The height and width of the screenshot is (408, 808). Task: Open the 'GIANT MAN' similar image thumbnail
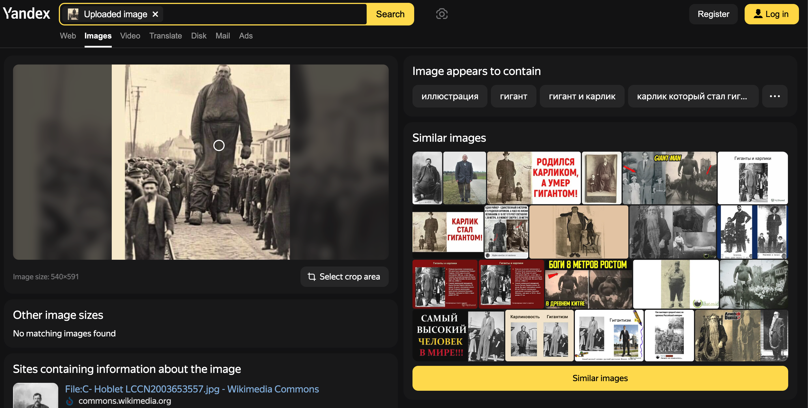point(669,178)
